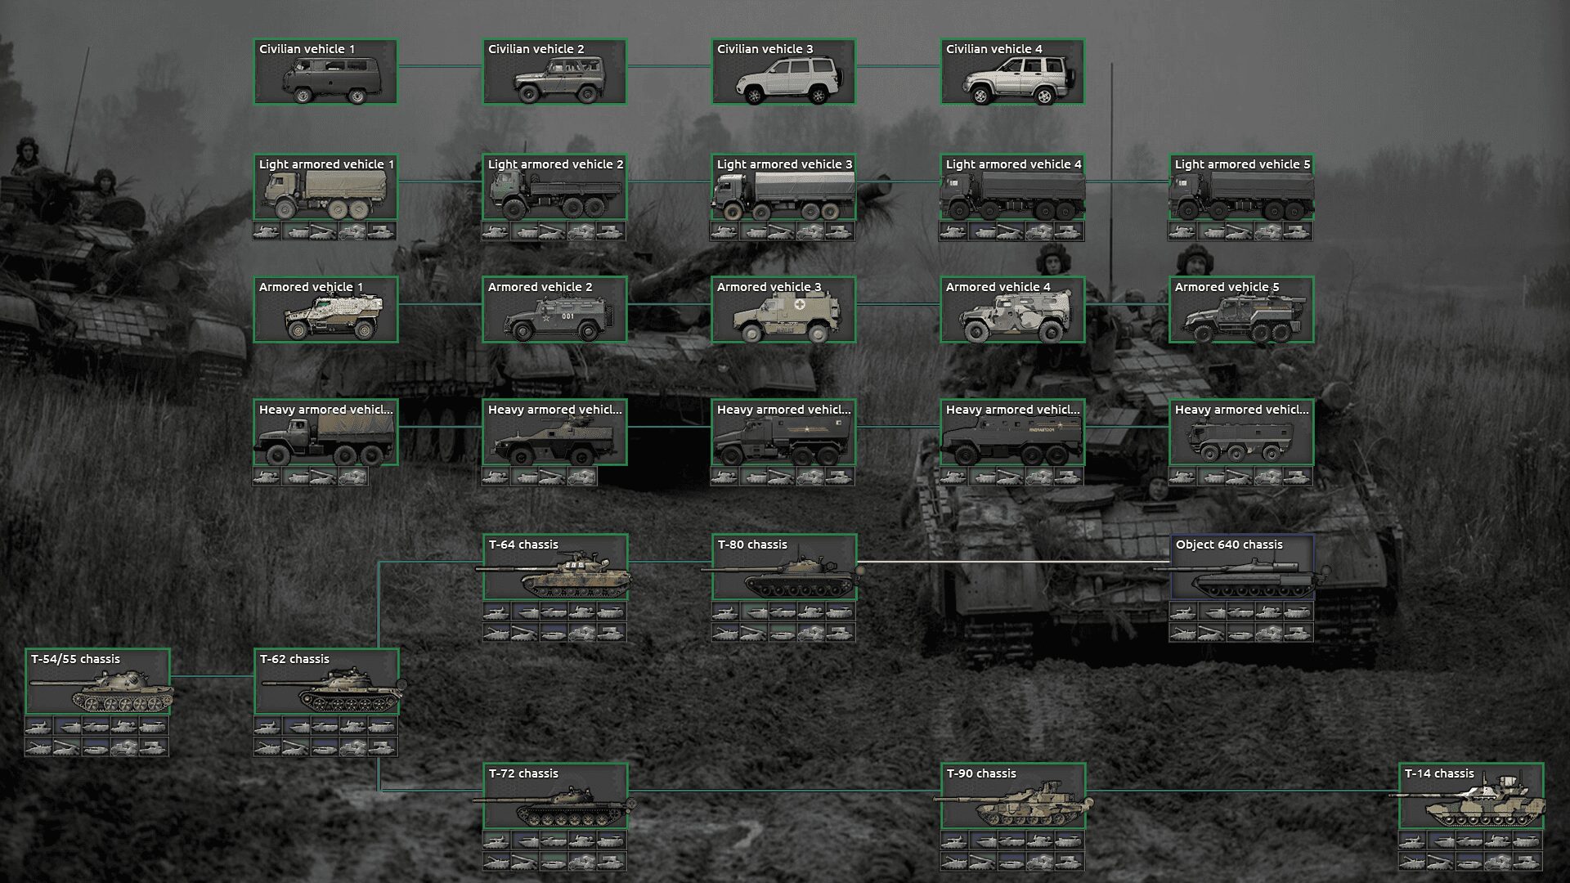Image resolution: width=1570 pixels, height=883 pixels.
Task: Choose Light armored vehicle 4 technology
Action: click(x=1012, y=187)
